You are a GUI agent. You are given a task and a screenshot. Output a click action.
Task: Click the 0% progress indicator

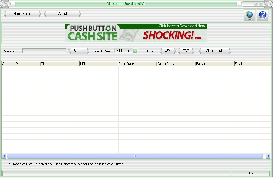click(250, 173)
